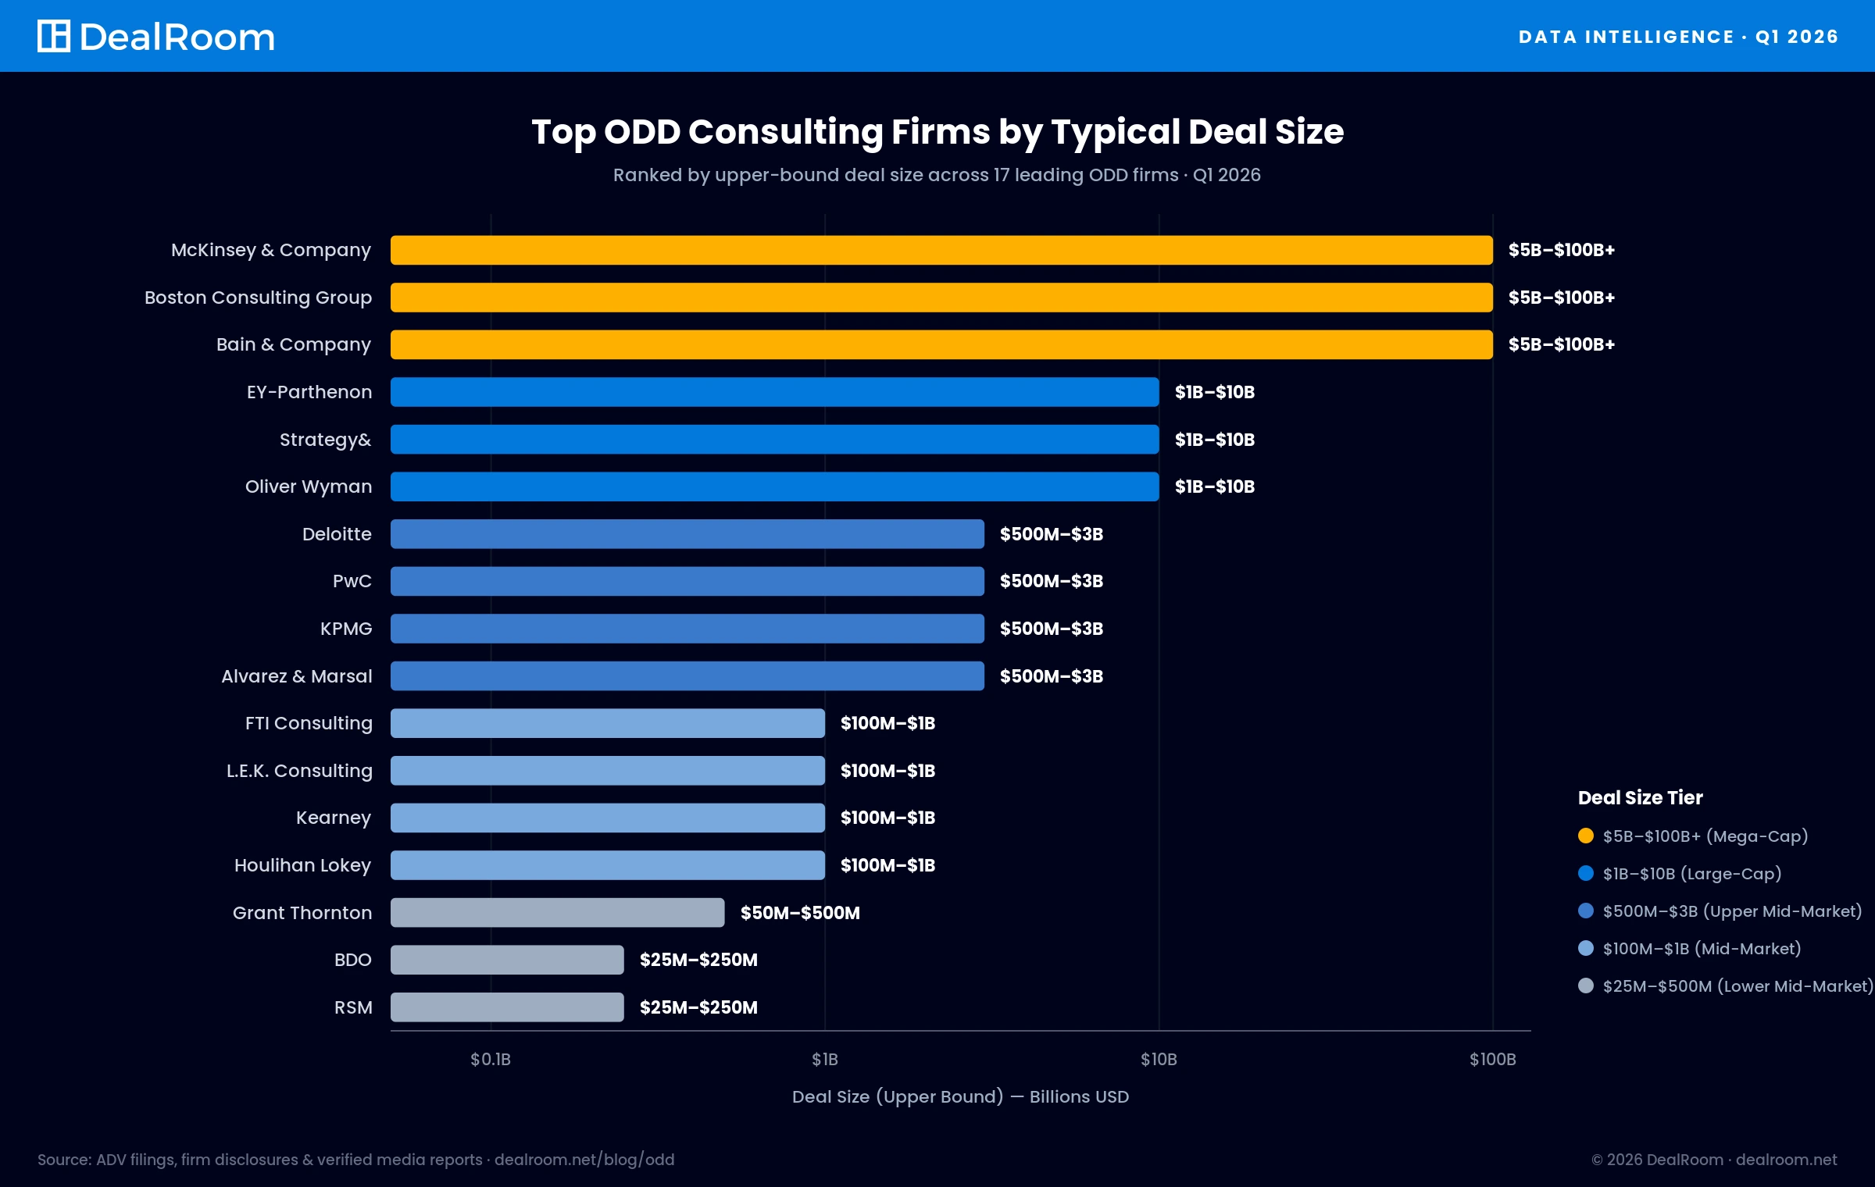Click the Deal Size Tier legend heading
This screenshot has width=1875, height=1187.
coord(1640,797)
